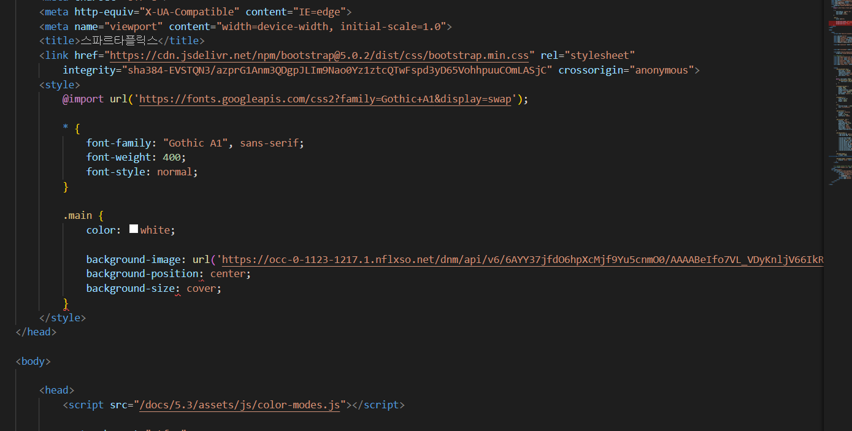Click the background-size cover value

pos(201,289)
